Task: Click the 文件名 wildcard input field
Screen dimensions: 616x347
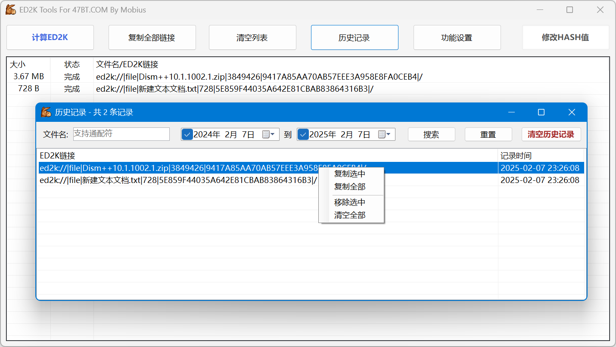Action: coord(121,134)
